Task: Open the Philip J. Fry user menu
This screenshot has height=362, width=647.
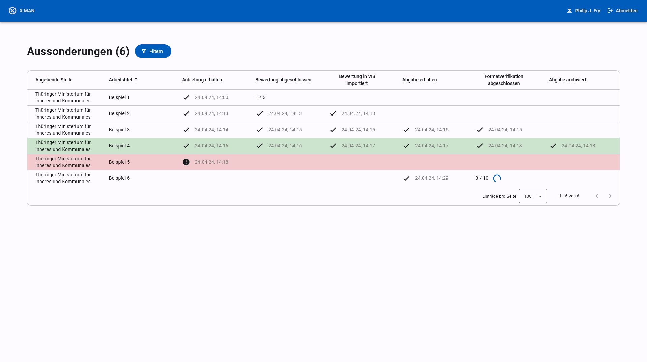Action: [584, 11]
